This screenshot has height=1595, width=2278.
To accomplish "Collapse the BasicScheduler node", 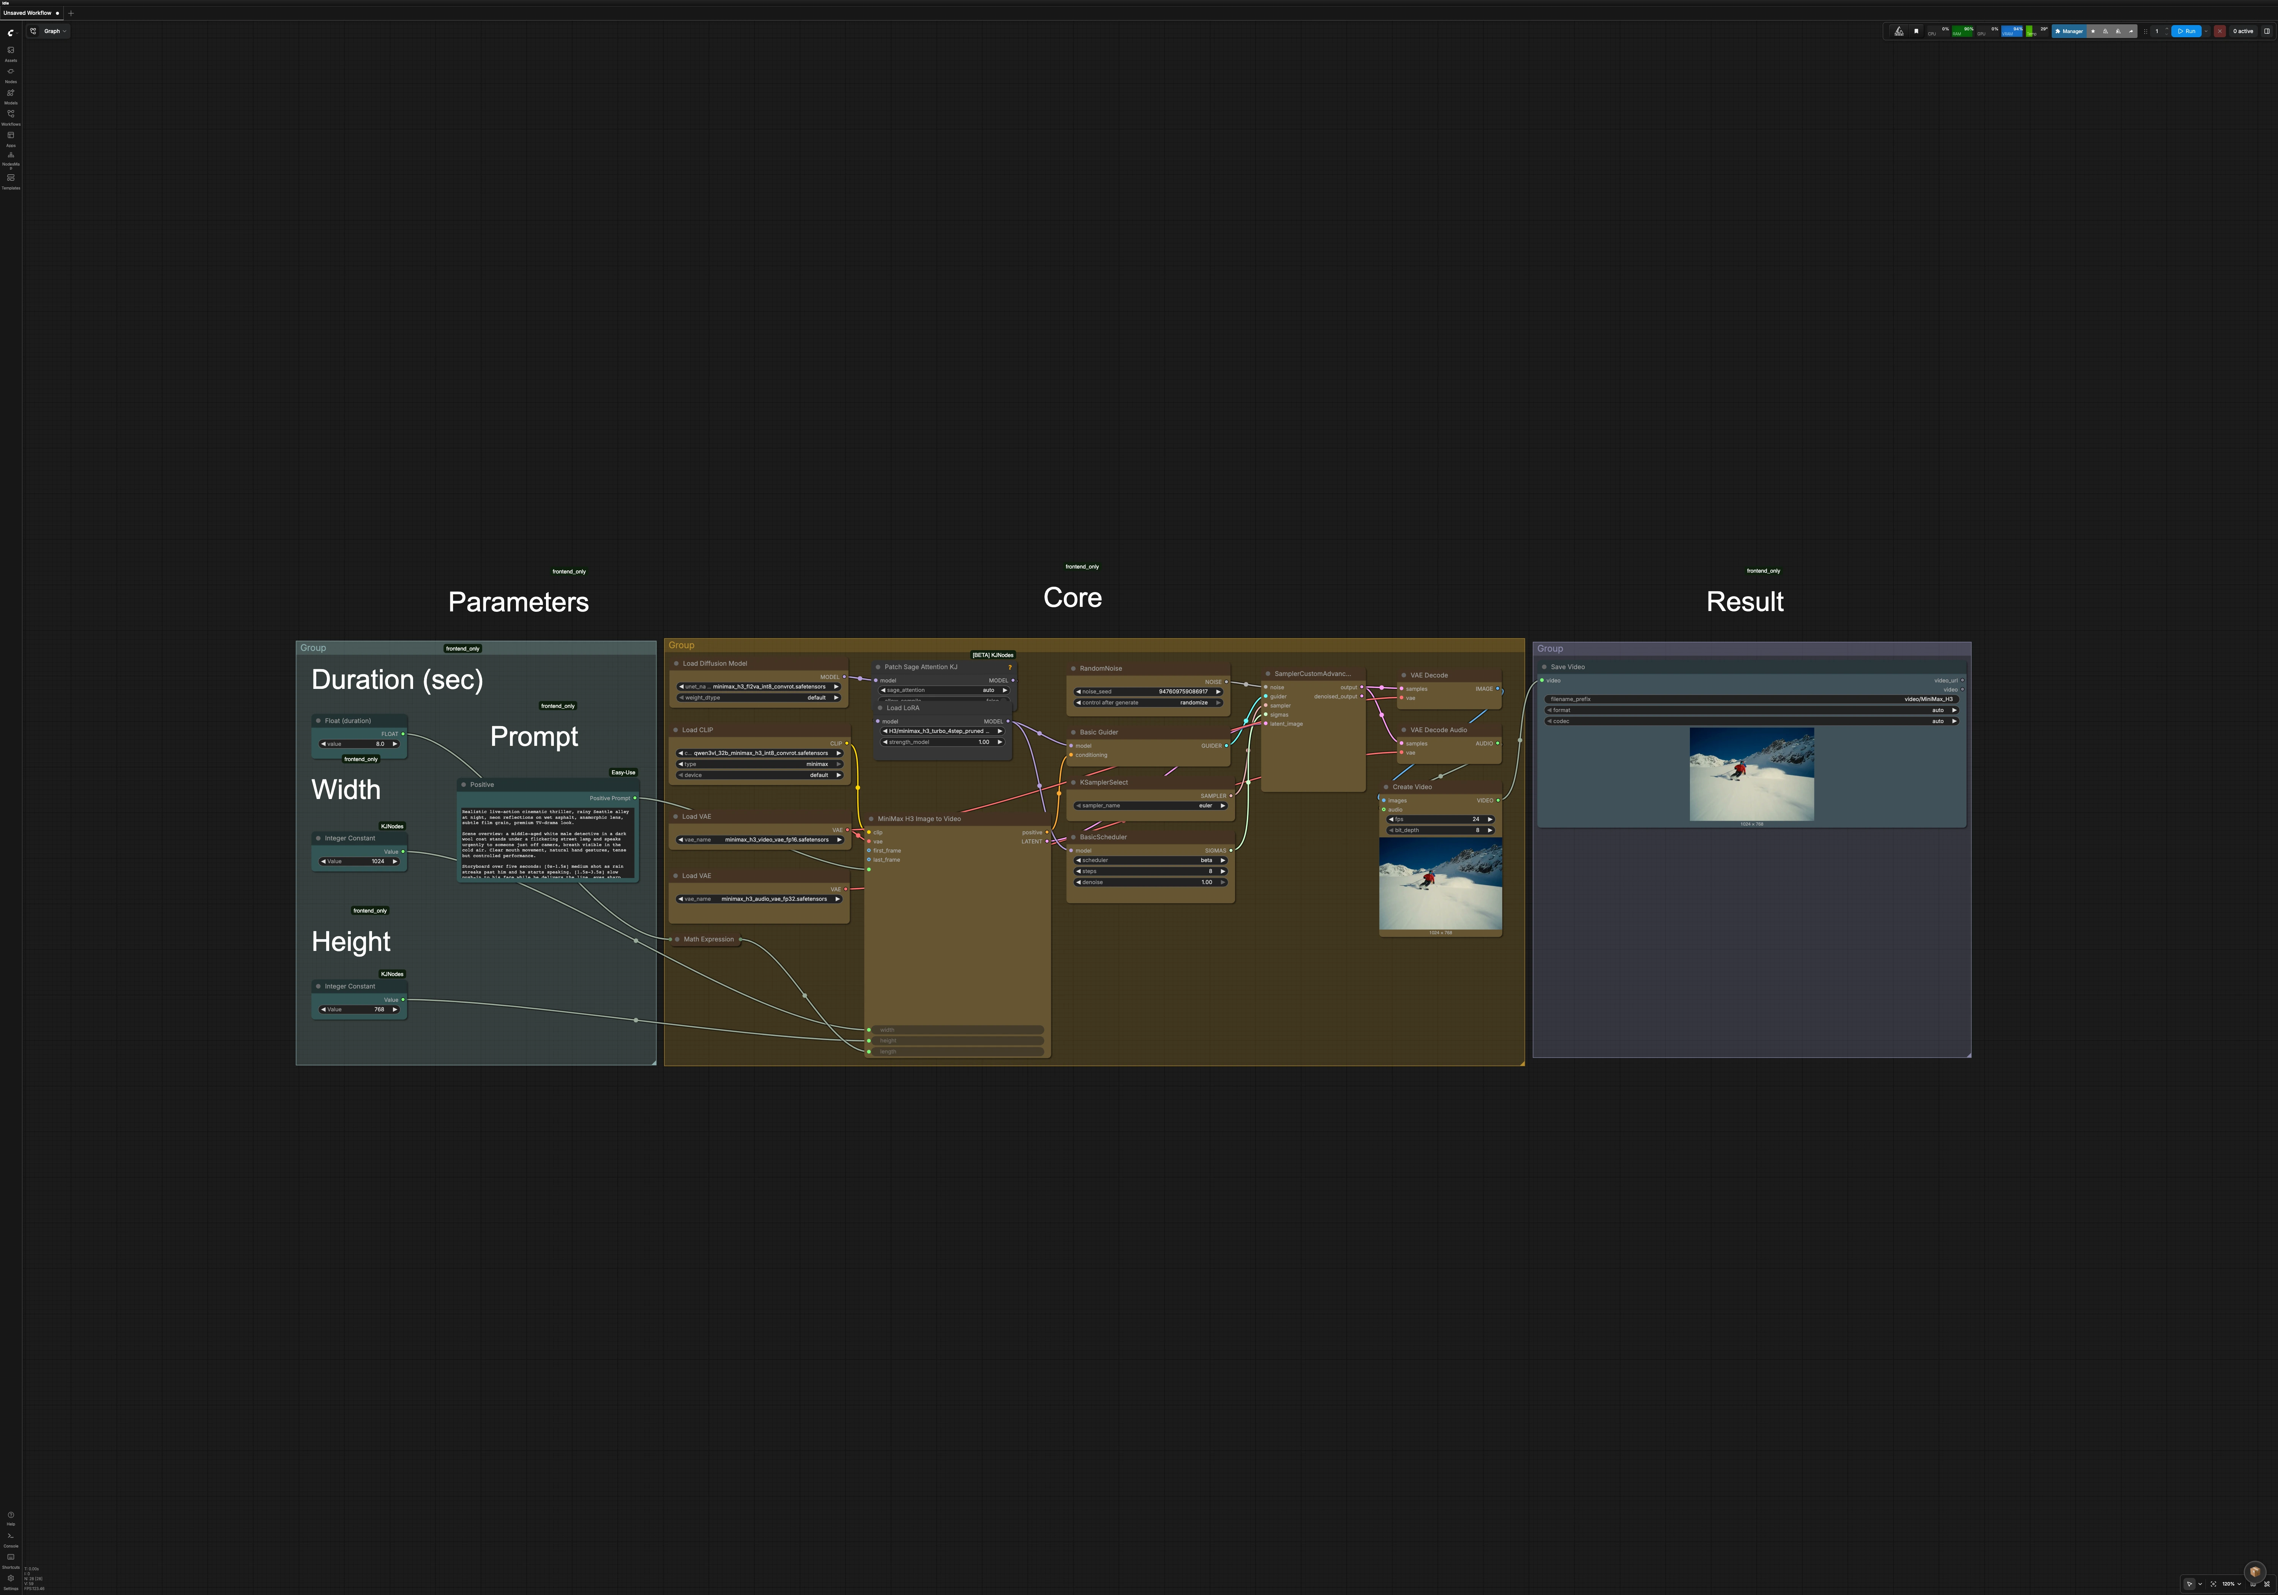I will point(1074,838).
